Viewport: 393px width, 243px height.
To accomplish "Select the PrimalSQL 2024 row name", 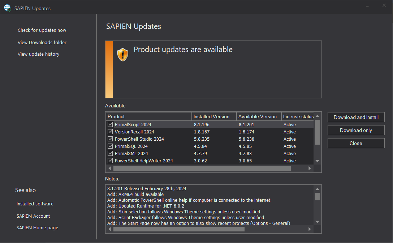I will (131, 146).
